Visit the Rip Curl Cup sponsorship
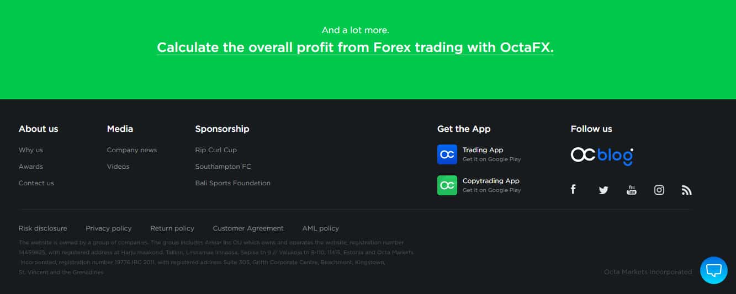The width and height of the screenshot is (736, 294). click(216, 150)
